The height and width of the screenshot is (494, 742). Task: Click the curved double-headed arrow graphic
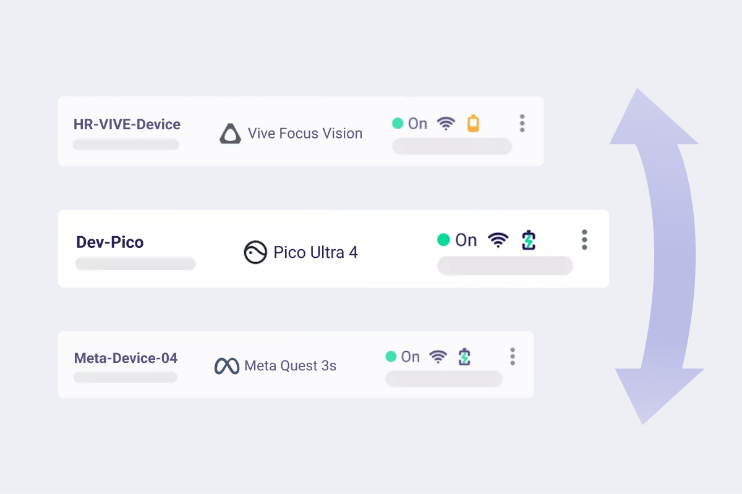[x=657, y=256]
